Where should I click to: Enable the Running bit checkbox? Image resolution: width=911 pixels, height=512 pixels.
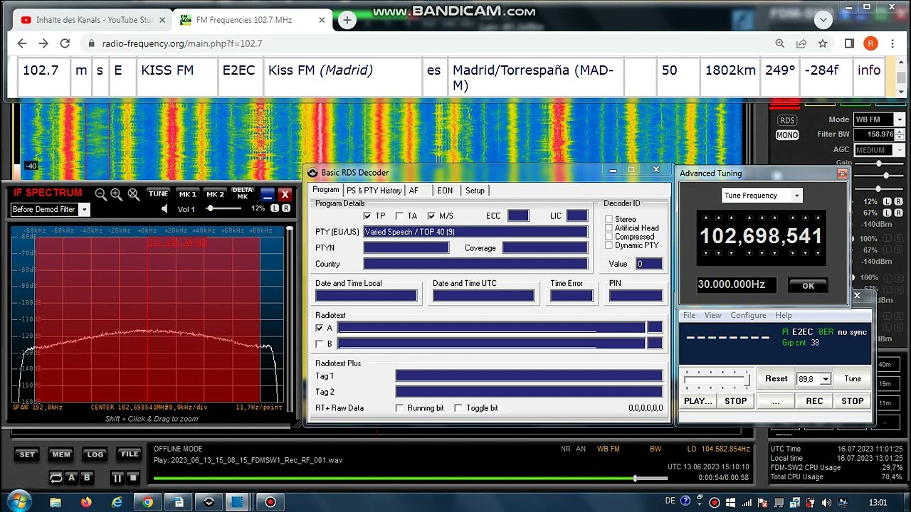pyautogui.click(x=399, y=408)
